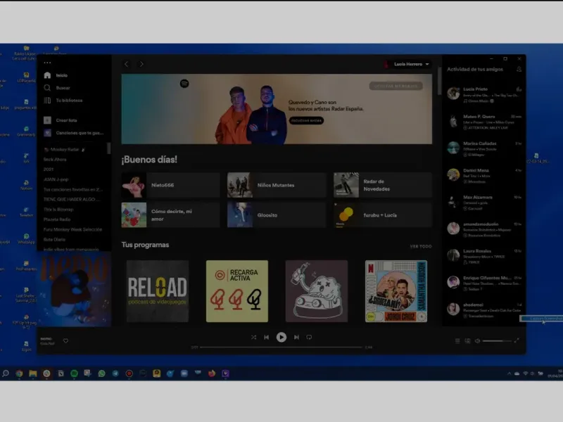Click the Crear lista plus icon
The image size is (563, 422).
pos(48,120)
